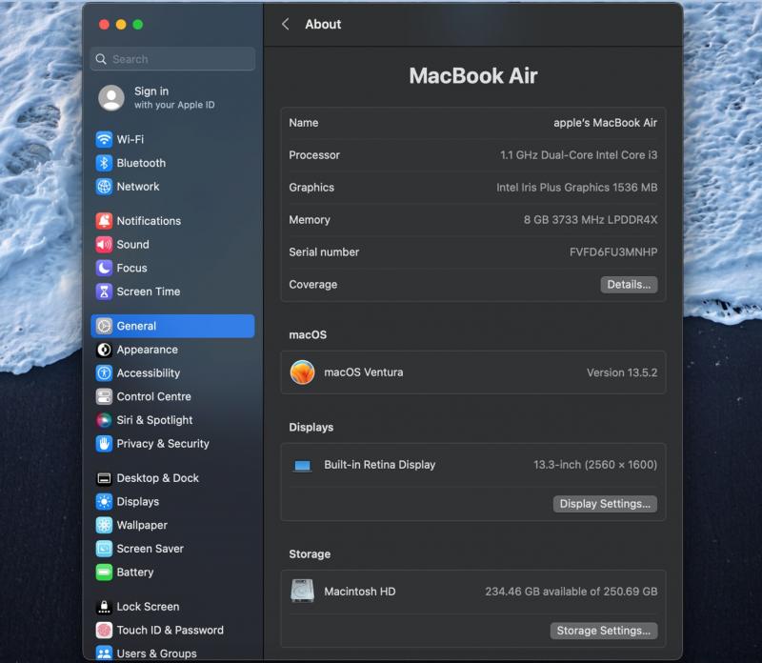Click the Privacy & Security hand icon

click(x=104, y=444)
